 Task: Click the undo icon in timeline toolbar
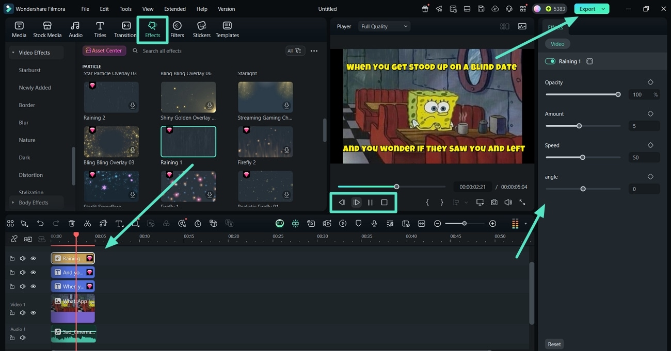[x=40, y=223]
